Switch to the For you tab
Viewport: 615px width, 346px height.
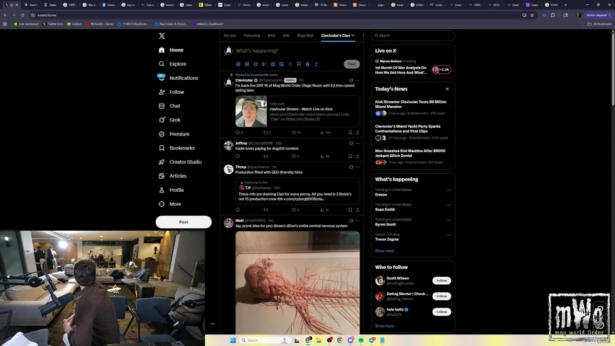coord(230,36)
